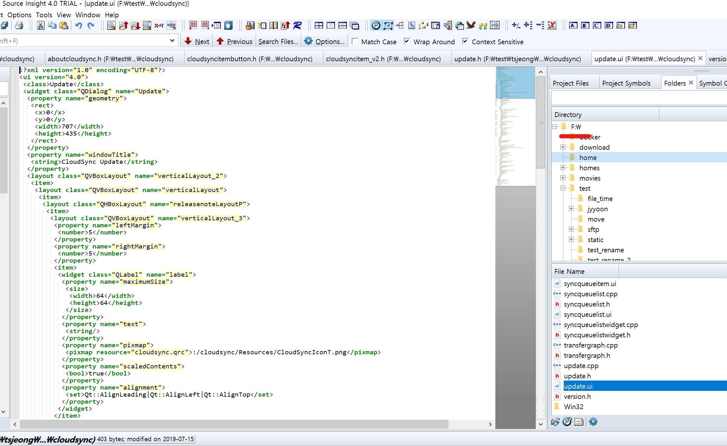The width and height of the screenshot is (727, 446).
Task: Open the Help menu
Action: (112, 15)
